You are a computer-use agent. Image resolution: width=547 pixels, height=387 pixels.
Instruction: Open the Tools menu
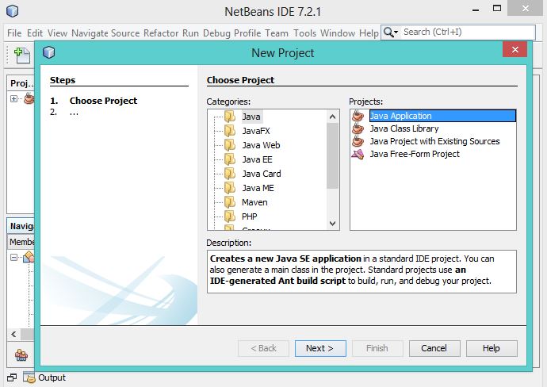304,33
